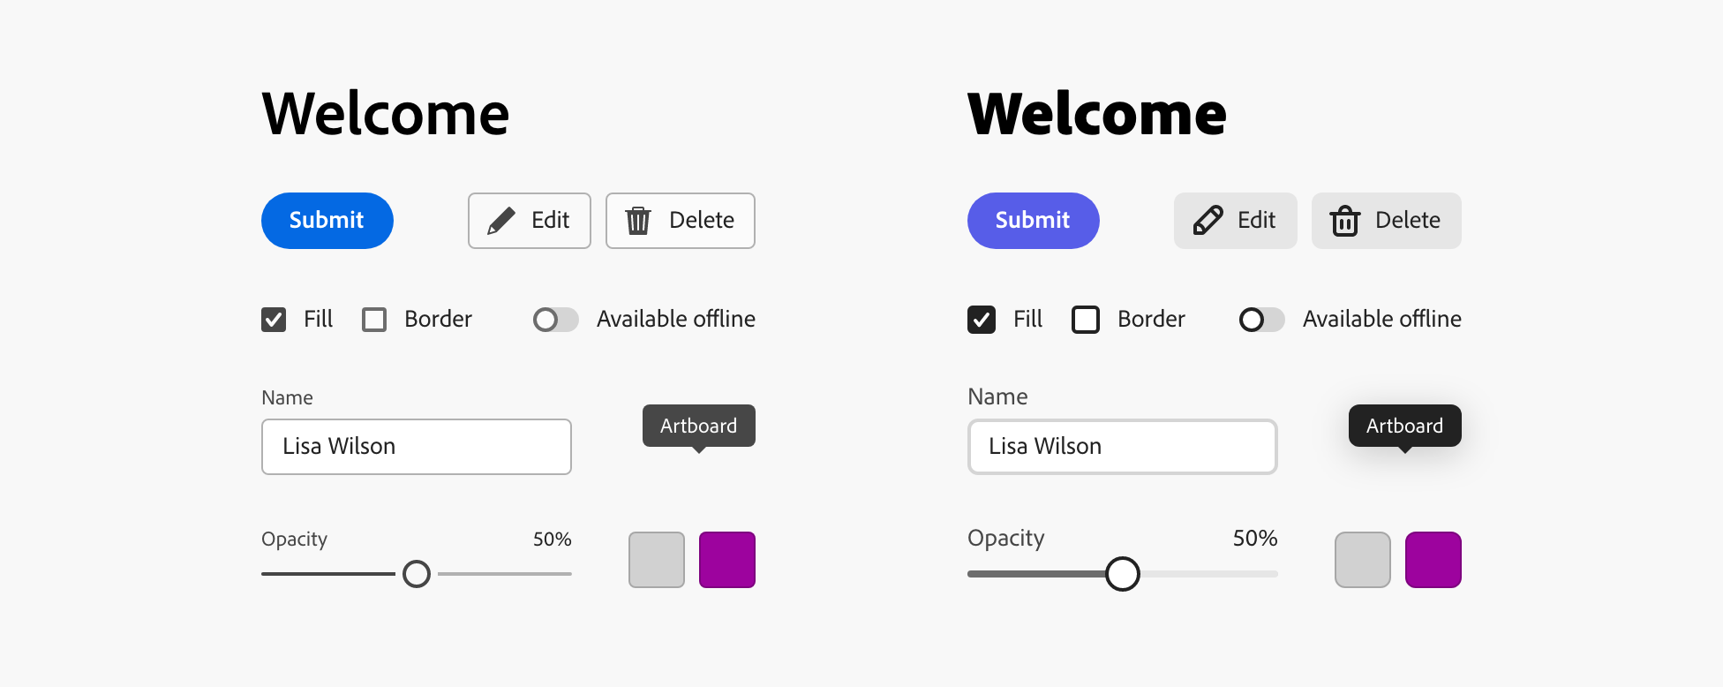Select the left gray color swatch
The height and width of the screenshot is (687, 1723).
tap(657, 560)
